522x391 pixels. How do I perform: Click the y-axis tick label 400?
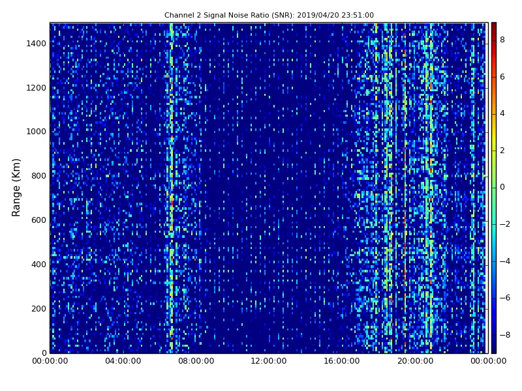tap(38, 265)
